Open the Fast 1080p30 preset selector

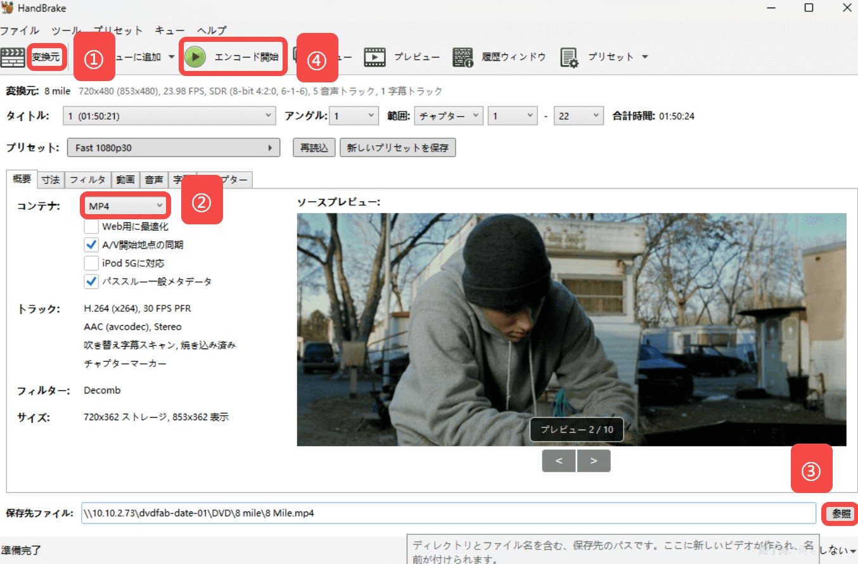point(173,148)
